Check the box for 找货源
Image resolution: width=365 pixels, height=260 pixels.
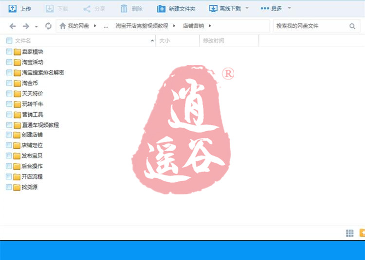coord(9,187)
